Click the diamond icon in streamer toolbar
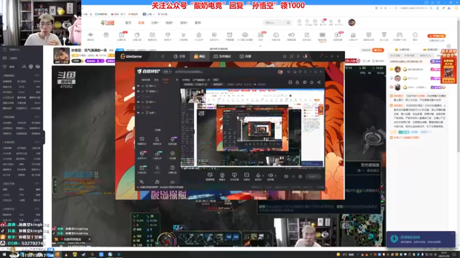 tap(168, 35)
